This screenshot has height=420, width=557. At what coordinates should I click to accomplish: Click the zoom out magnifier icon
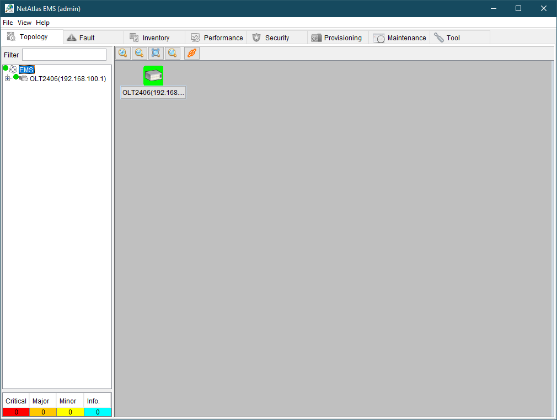tap(140, 53)
